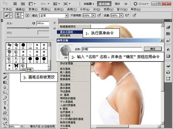This screenshot has height=129, width=173.
Task: Open Mini Bridge with Mb icon
Action: (23, 4)
